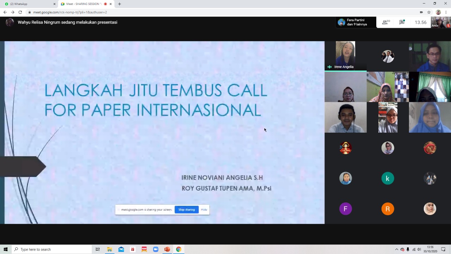Hide the screen sharing notification bar

[204, 210]
